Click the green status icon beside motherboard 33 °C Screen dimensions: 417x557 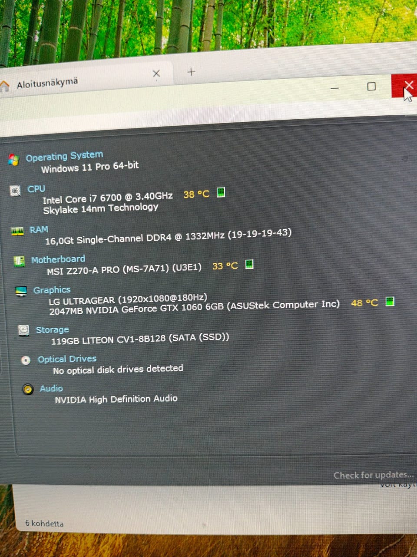[249, 264]
